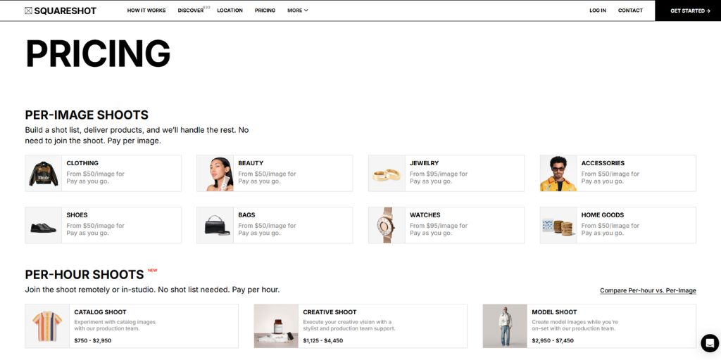This screenshot has height=360, width=721.
Task: Open the Model Shoot card title
Action: click(554, 312)
